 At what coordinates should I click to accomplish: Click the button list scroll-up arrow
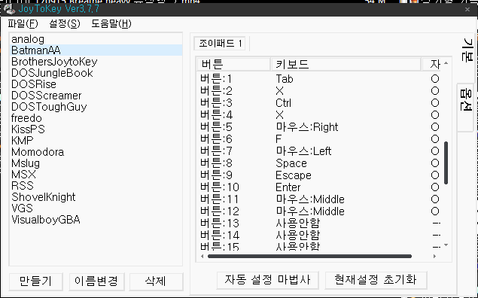tap(446, 63)
